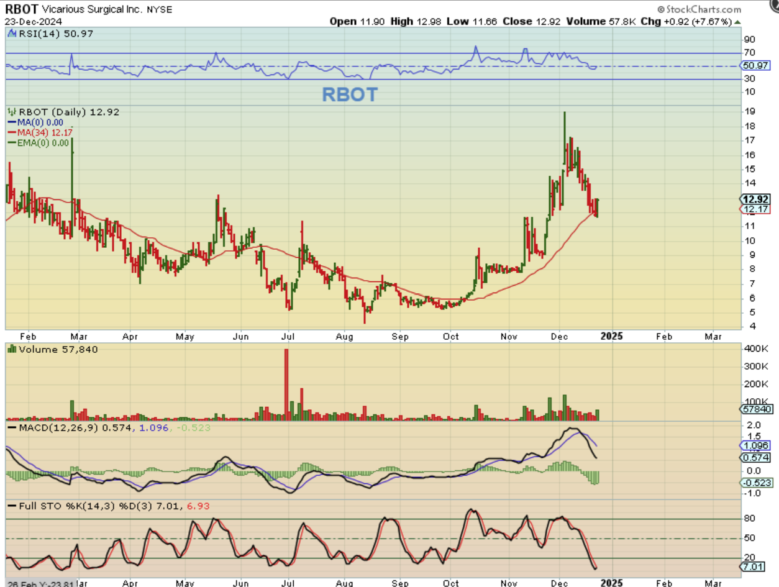
Task: Click the 57840 volume axis tag
Action: [755, 409]
